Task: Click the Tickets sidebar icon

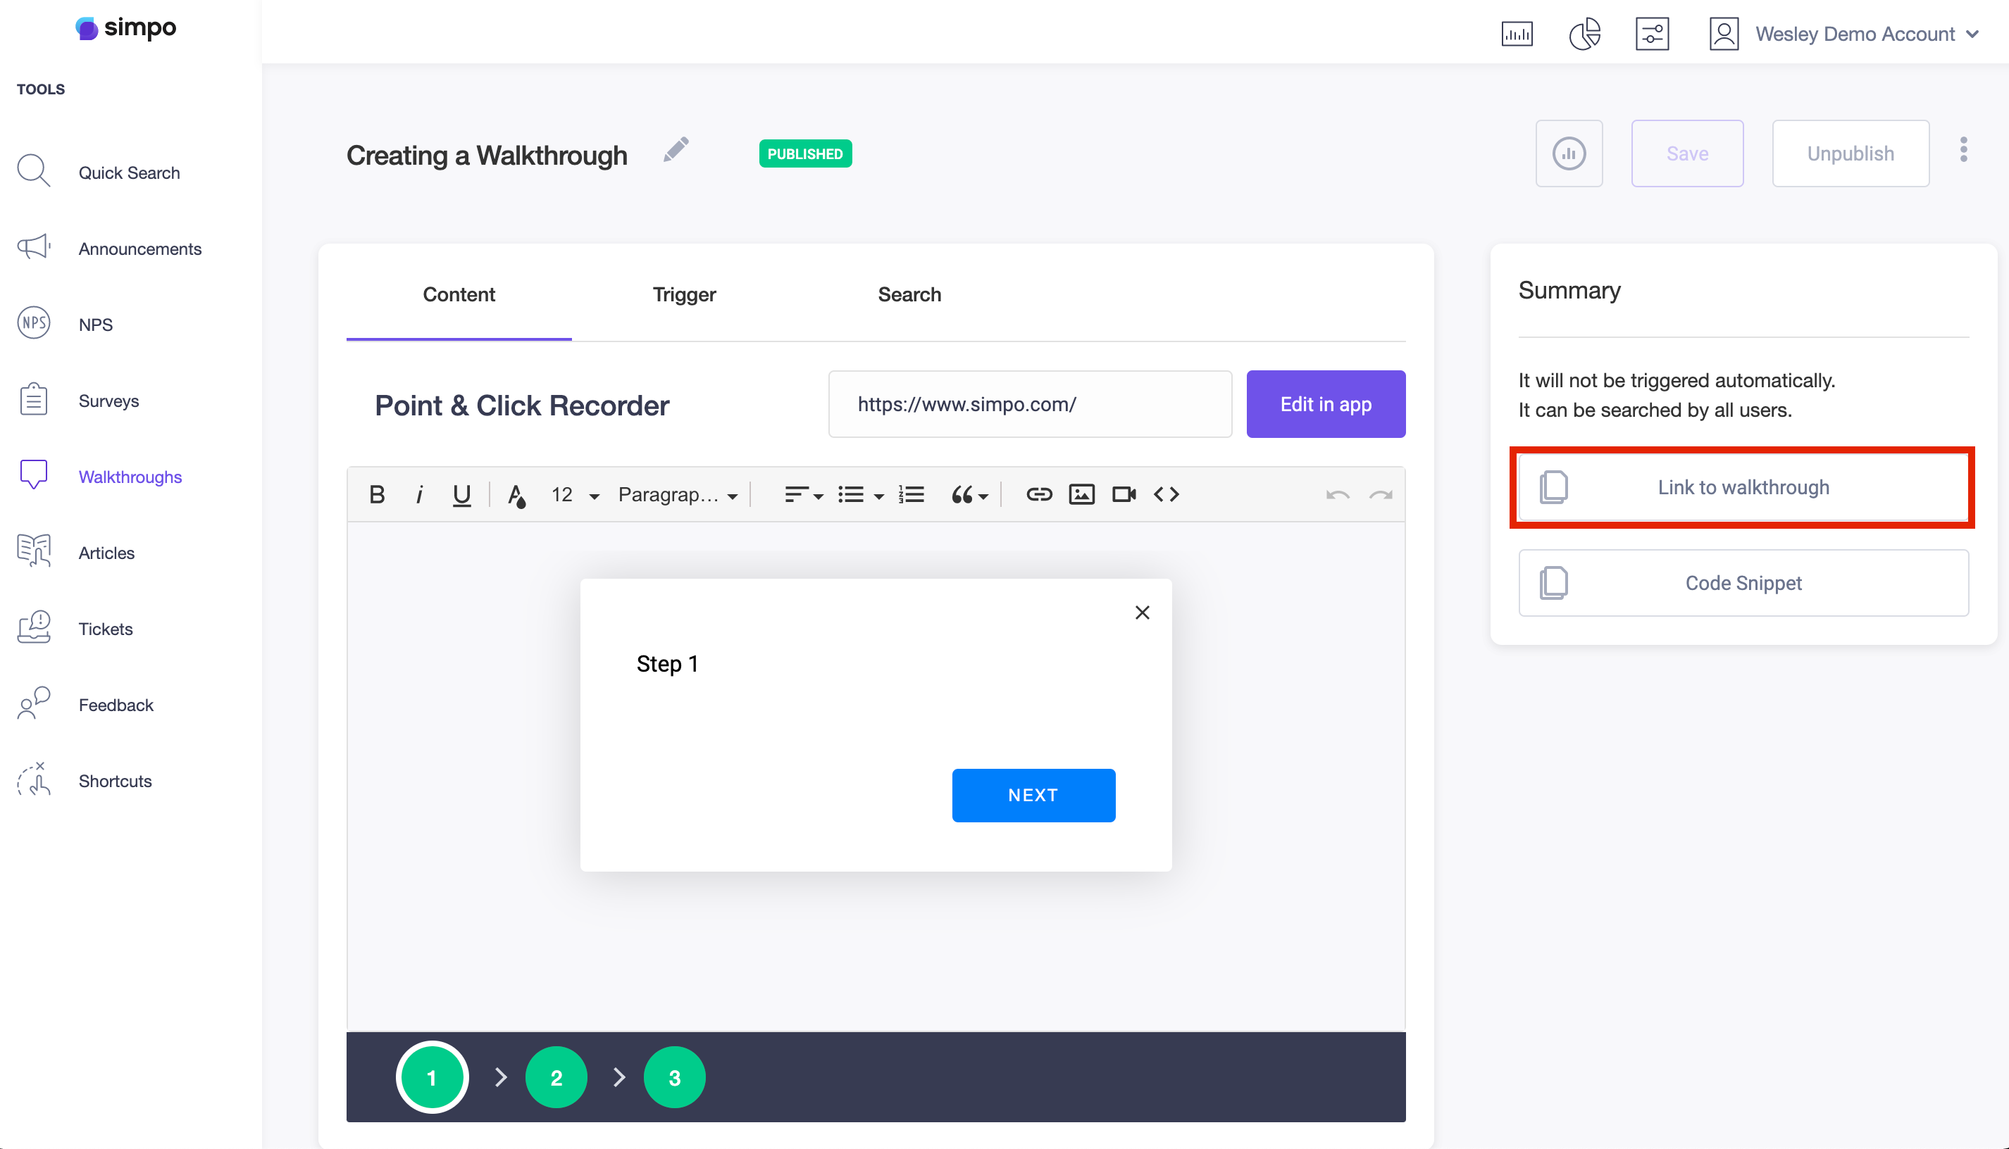Action: [34, 628]
